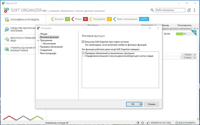
Task: Click НАЙТИ rarely used programs button
Action: [144, 19]
